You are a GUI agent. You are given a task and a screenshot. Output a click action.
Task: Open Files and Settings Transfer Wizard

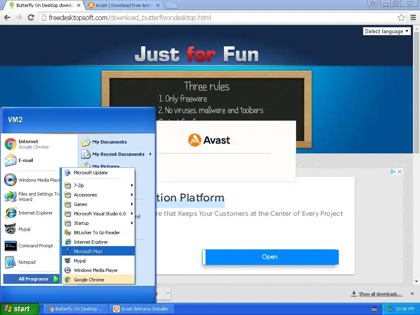[x=32, y=196]
